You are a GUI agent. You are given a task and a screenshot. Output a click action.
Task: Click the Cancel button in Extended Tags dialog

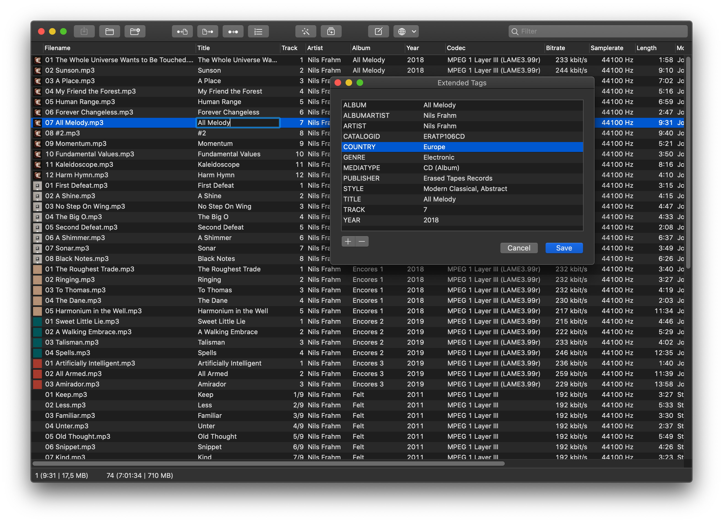coord(517,248)
